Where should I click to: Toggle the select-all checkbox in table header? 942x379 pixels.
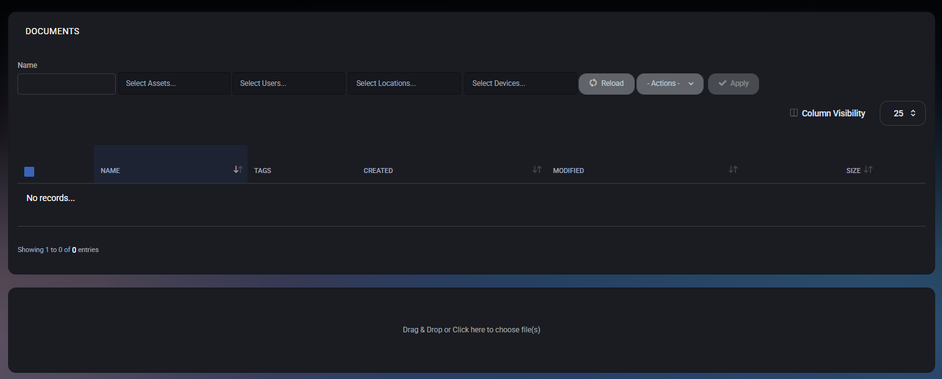pos(29,172)
